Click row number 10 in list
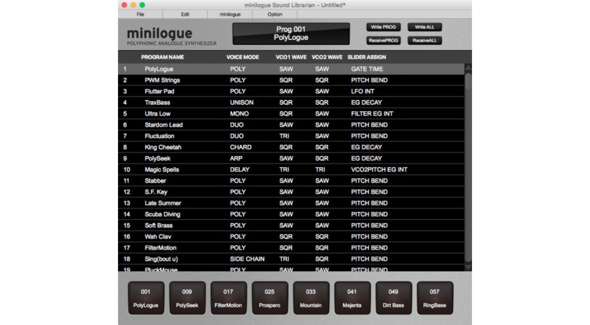The image size is (590, 325). click(x=127, y=169)
